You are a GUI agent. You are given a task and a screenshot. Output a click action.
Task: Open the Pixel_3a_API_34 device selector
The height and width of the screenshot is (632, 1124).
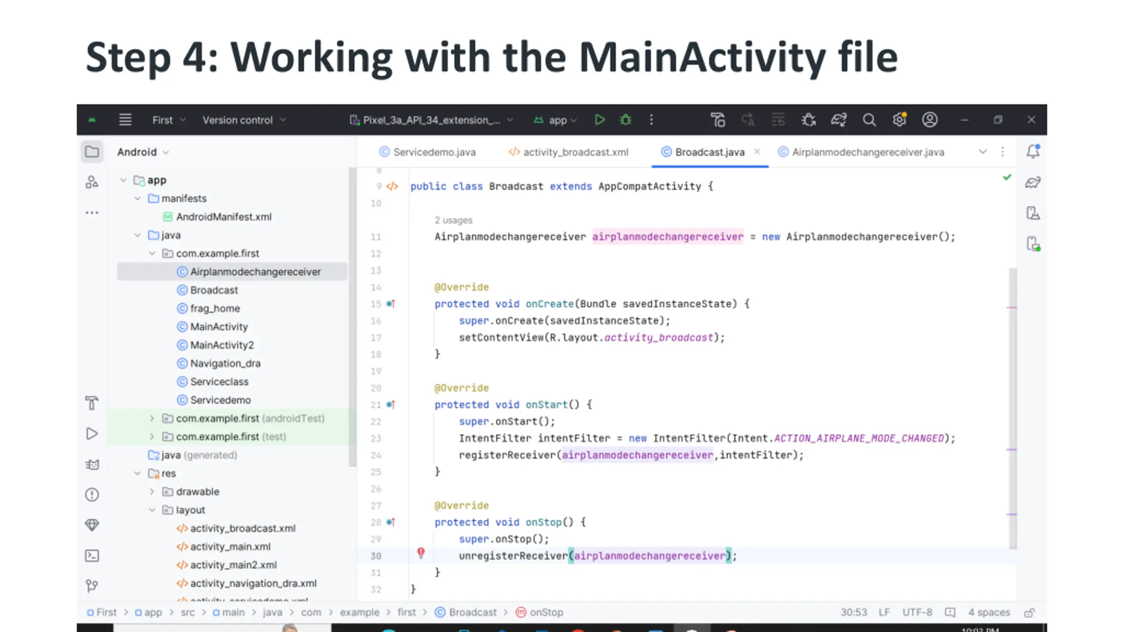point(431,120)
